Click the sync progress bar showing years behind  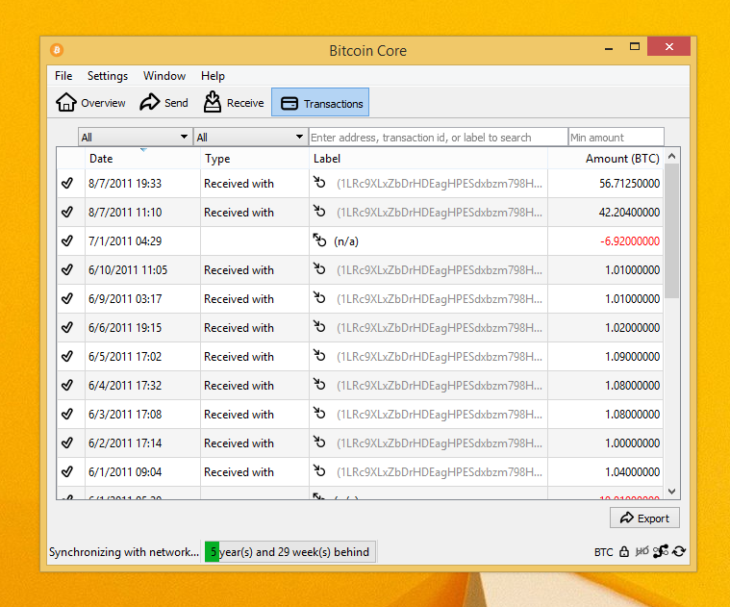click(x=290, y=551)
